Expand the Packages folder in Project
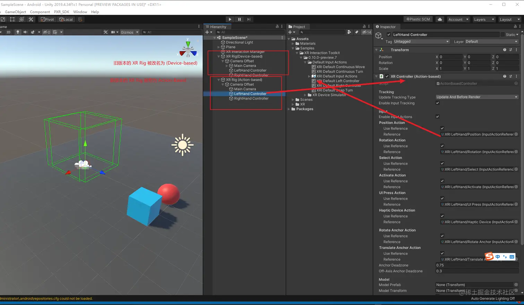This screenshot has width=524, height=305. tap(289, 109)
